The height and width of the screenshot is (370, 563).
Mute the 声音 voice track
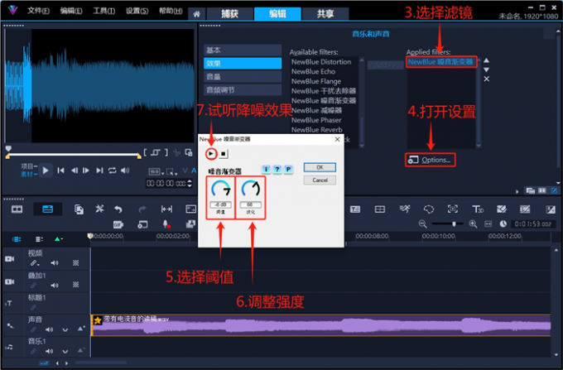[49, 329]
